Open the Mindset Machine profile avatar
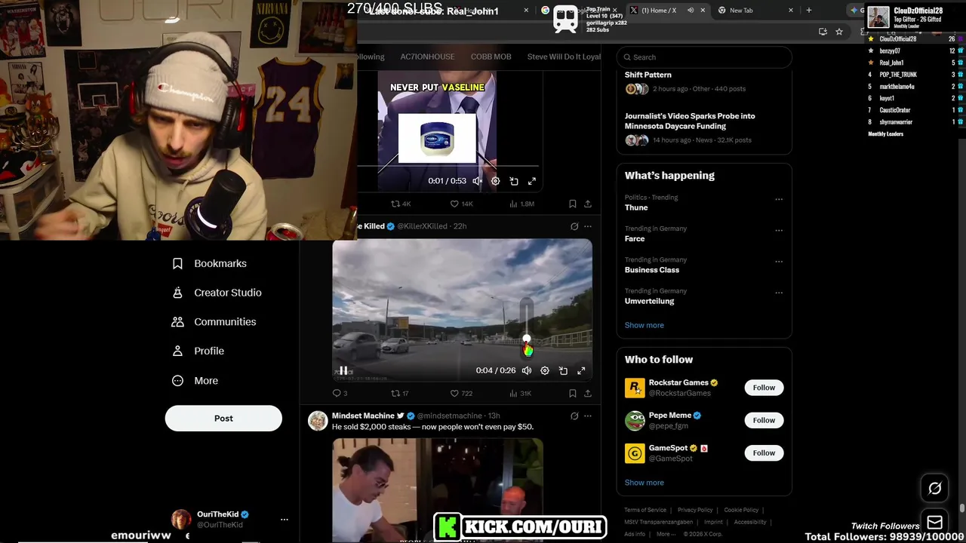This screenshot has height=543, width=966. click(x=318, y=421)
